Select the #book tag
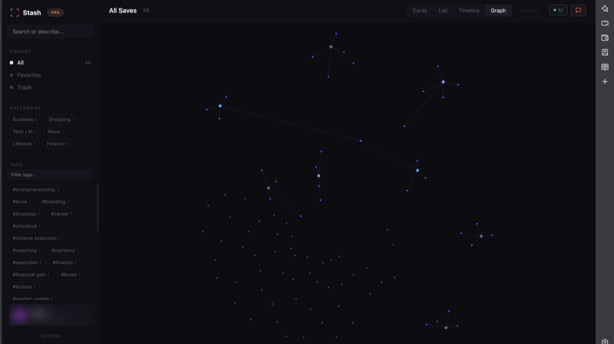This screenshot has height=344, width=614. click(22, 202)
